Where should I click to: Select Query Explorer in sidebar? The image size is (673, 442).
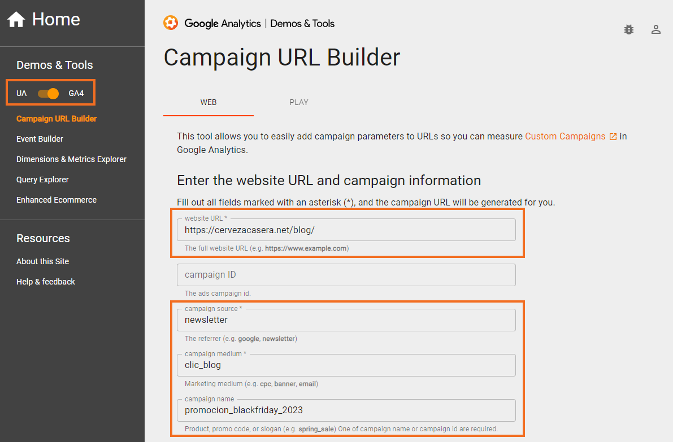[42, 180]
